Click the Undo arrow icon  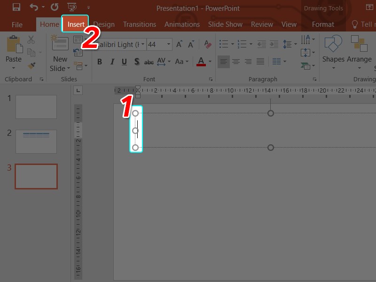coord(34,8)
